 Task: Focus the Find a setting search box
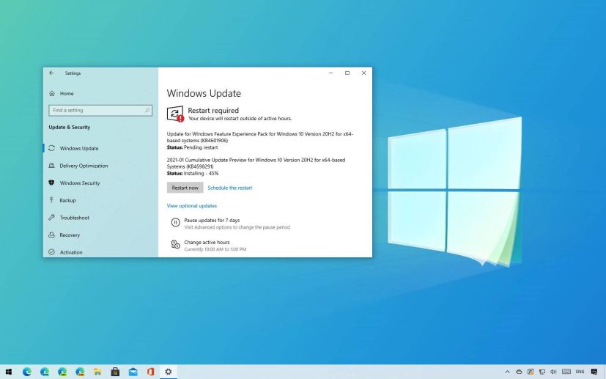point(100,110)
